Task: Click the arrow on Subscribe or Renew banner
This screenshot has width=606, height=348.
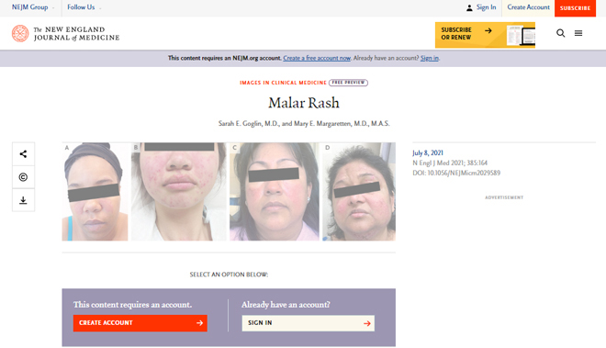Action: [x=488, y=30]
